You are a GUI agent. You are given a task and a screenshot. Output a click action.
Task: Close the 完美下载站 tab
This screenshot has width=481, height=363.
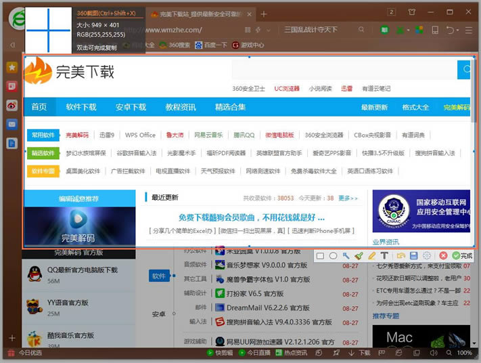coord(250,14)
